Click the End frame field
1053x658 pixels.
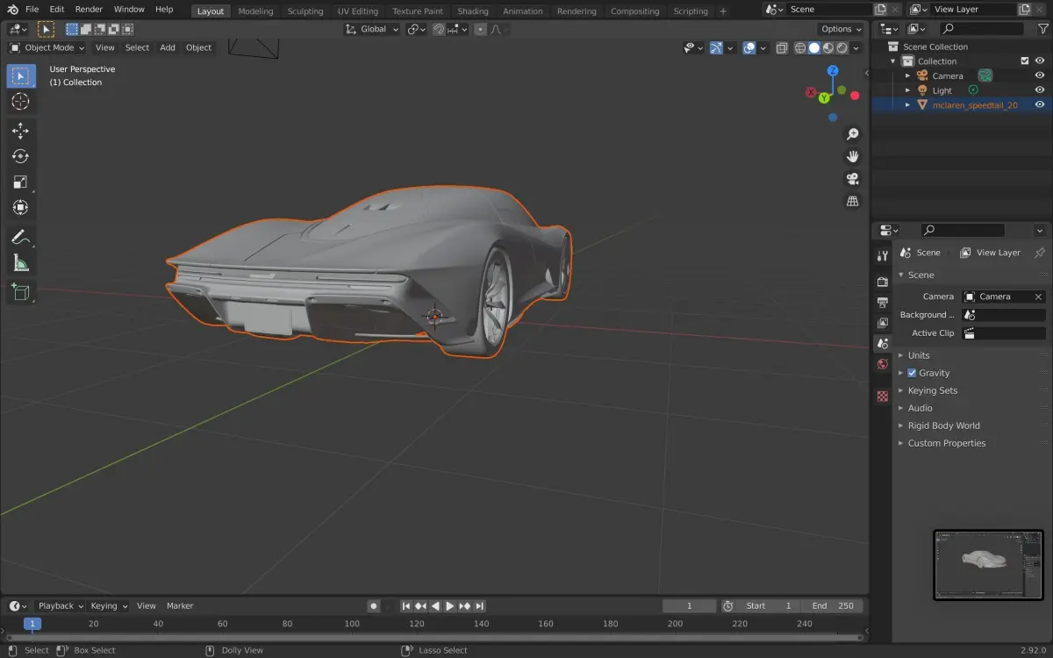[833, 605]
